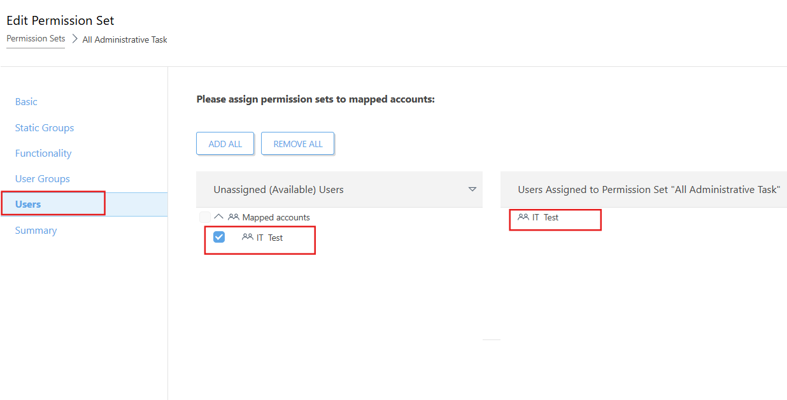Toggle the Mapped accounts checkbox

(205, 217)
